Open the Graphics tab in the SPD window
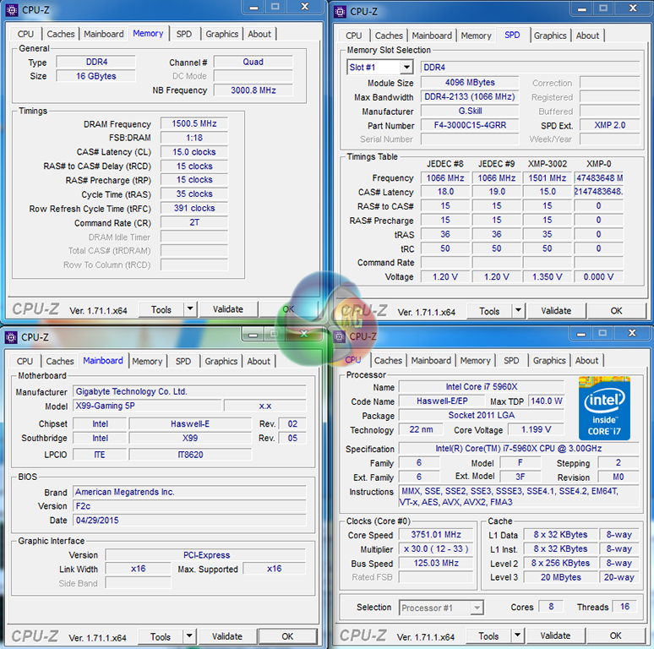 pyautogui.click(x=550, y=35)
